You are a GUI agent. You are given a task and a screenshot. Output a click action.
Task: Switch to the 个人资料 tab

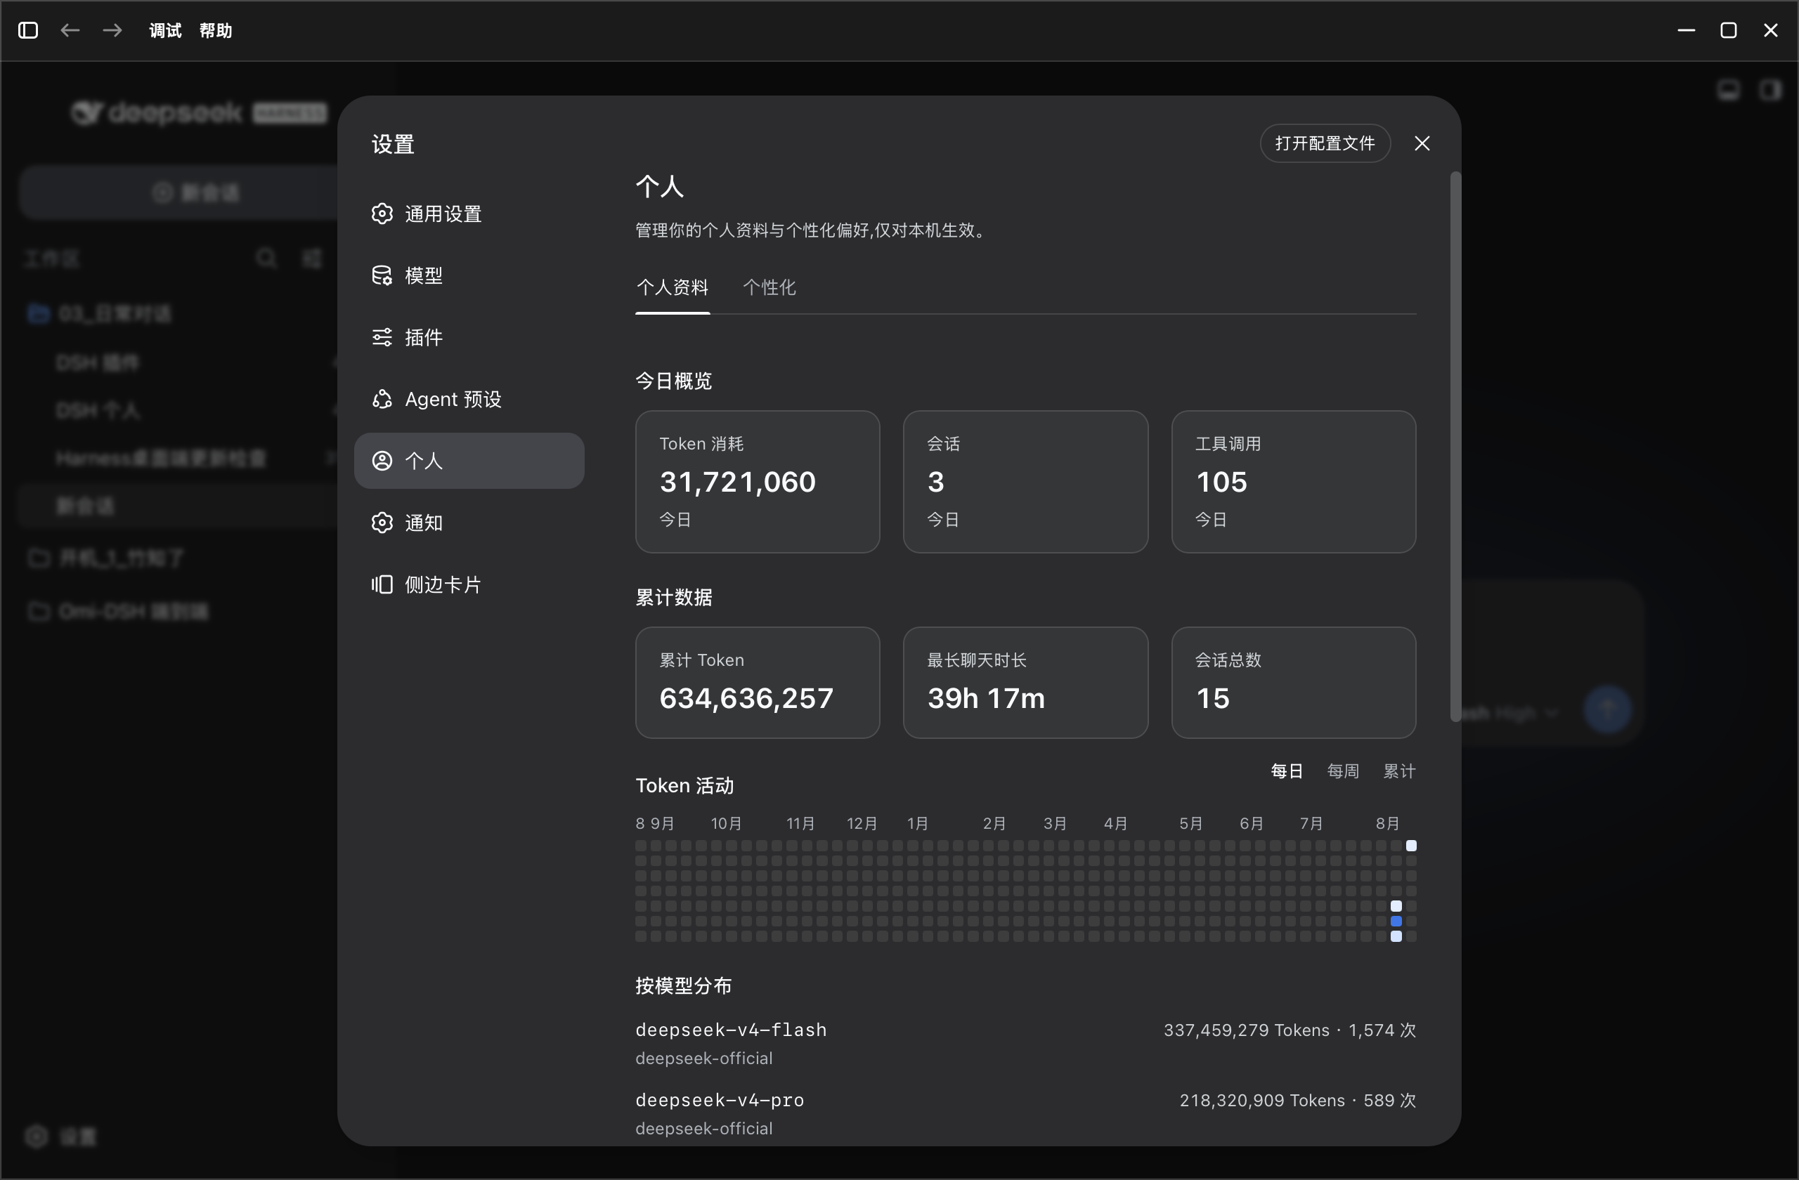pyautogui.click(x=672, y=287)
